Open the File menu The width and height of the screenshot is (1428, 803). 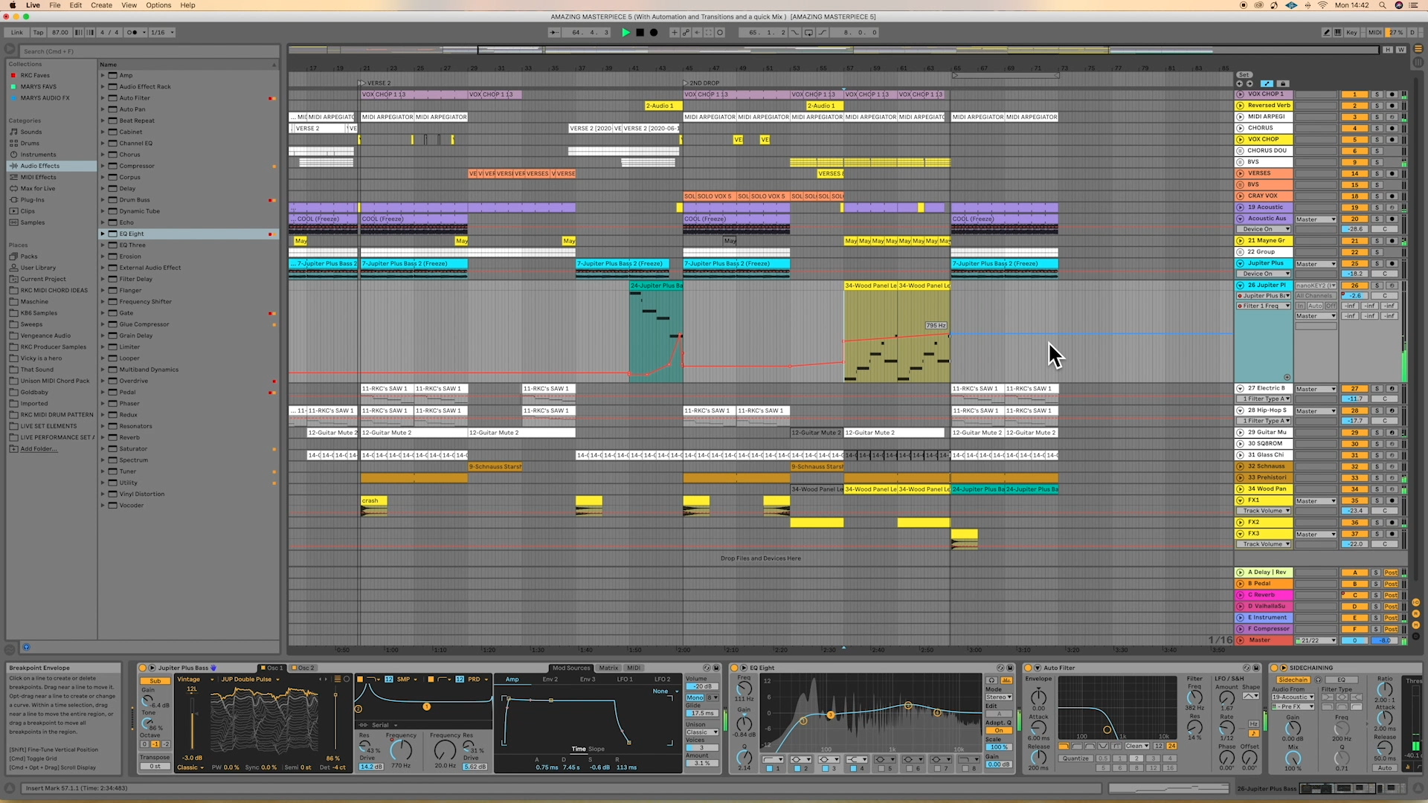click(55, 5)
